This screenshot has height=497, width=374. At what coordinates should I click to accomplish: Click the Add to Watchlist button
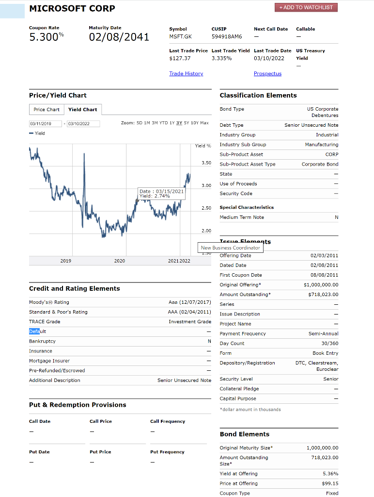point(306,7)
